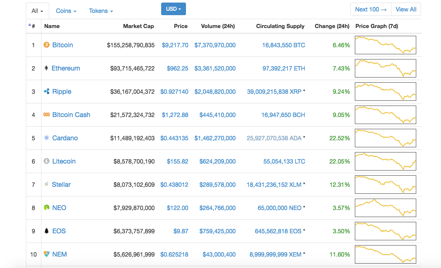Sort by the Name column header
Image resolution: width=441 pixels, height=268 pixels.
[52, 26]
